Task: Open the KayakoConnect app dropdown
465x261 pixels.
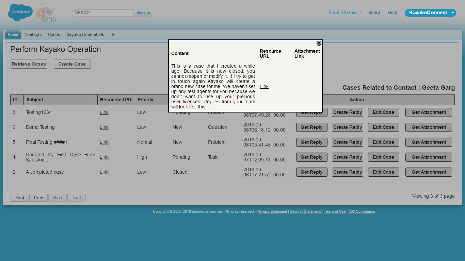Action: click(430, 13)
